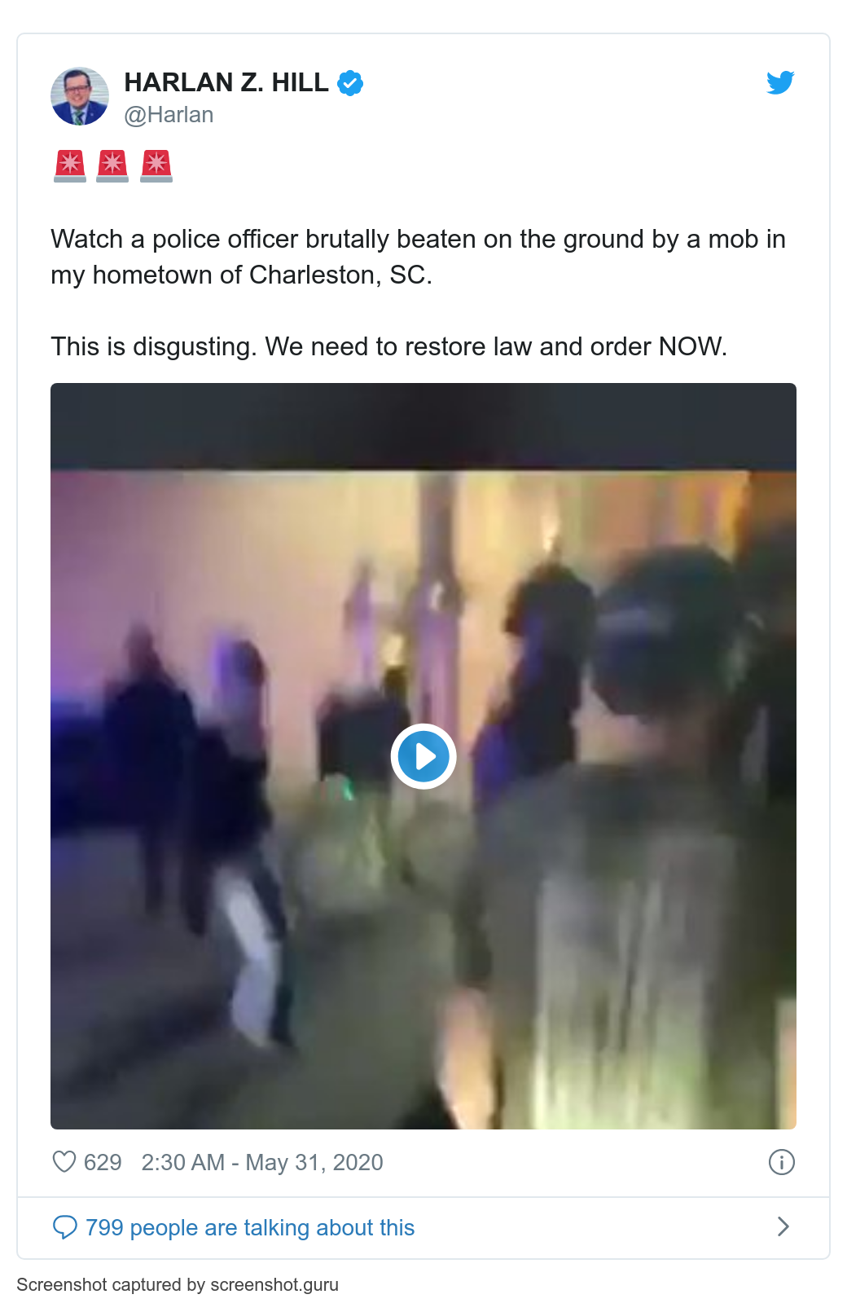Image resolution: width=847 pixels, height=1312 pixels.
Task: Visit the @Harlan handle link
Action: [169, 115]
